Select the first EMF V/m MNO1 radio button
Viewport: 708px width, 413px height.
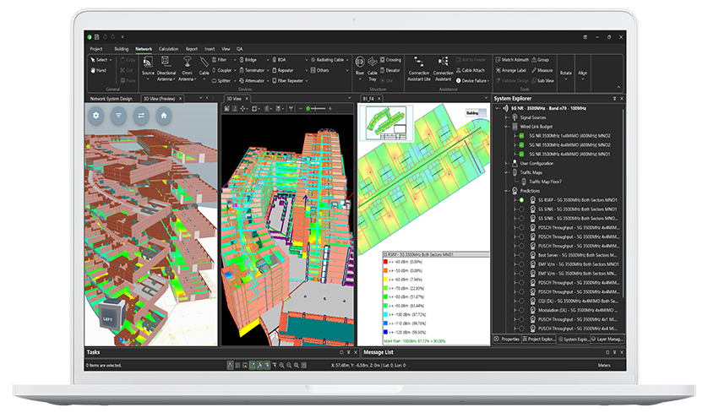click(521, 264)
